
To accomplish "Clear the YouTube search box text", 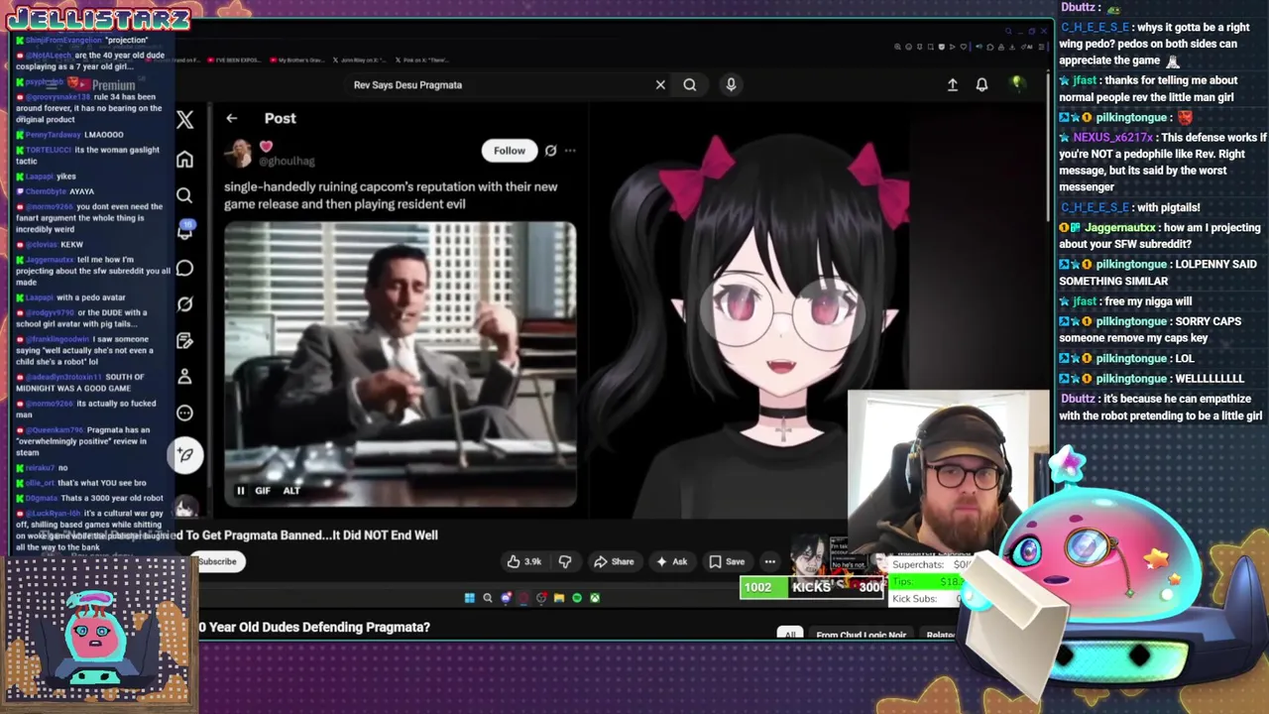I will click(660, 84).
